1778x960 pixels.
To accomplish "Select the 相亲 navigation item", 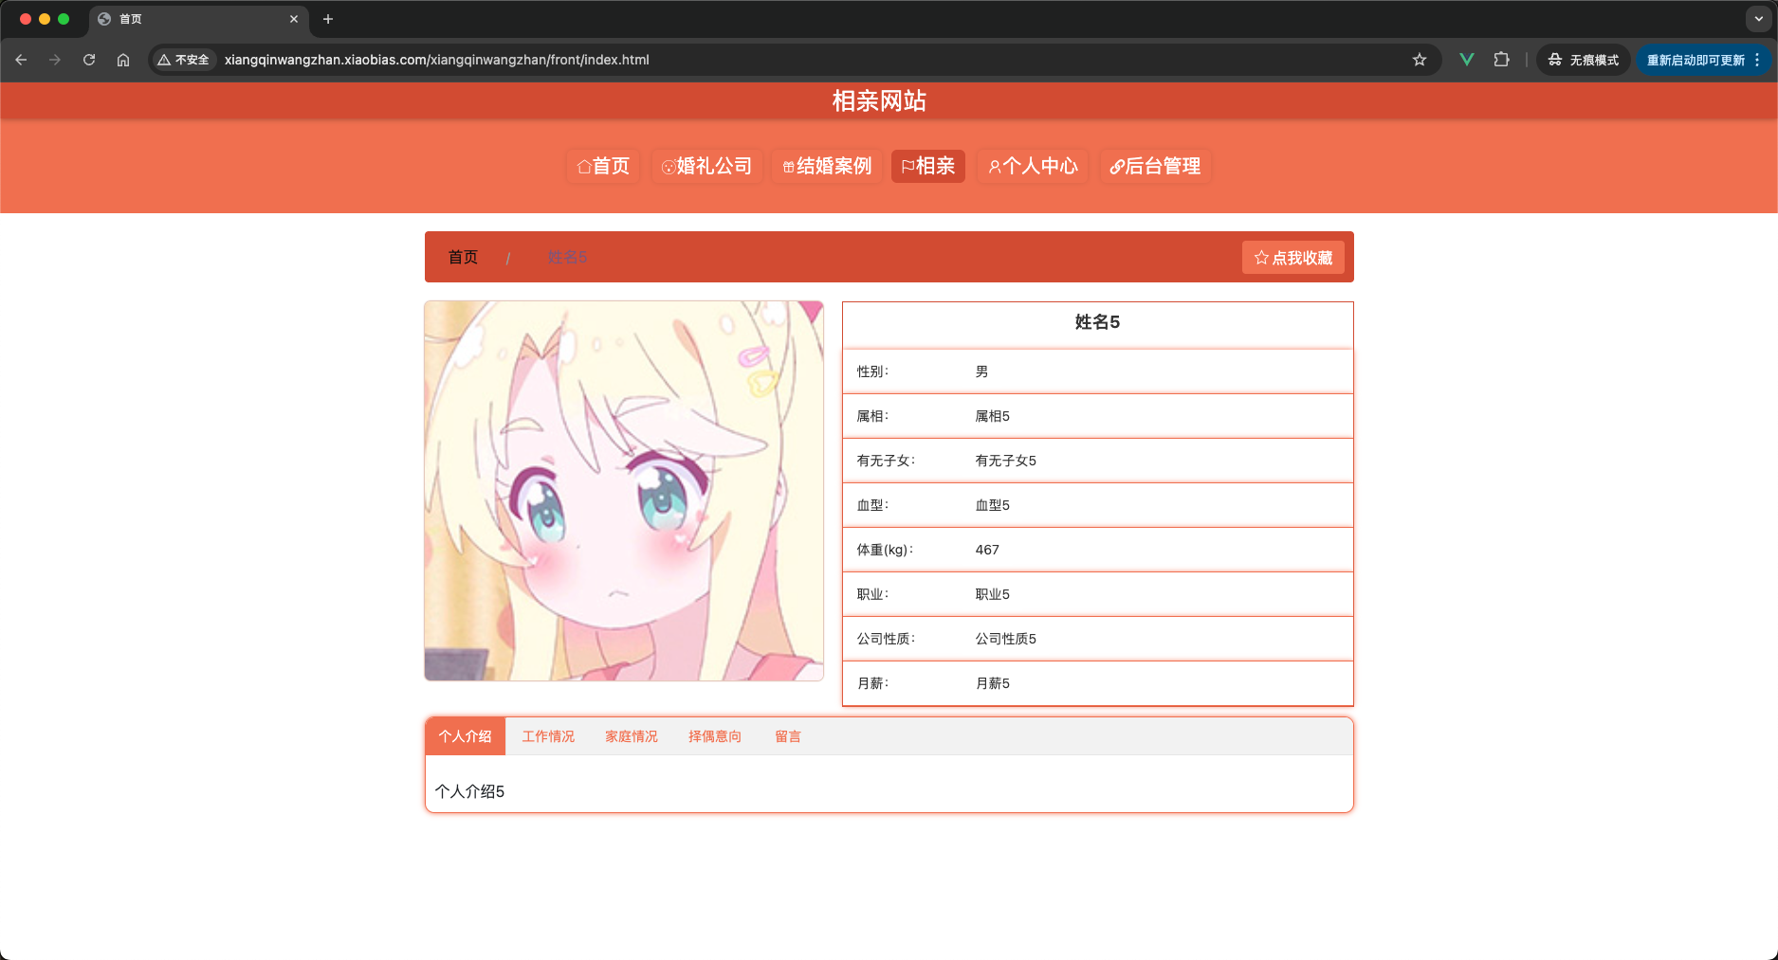I will 928,166.
